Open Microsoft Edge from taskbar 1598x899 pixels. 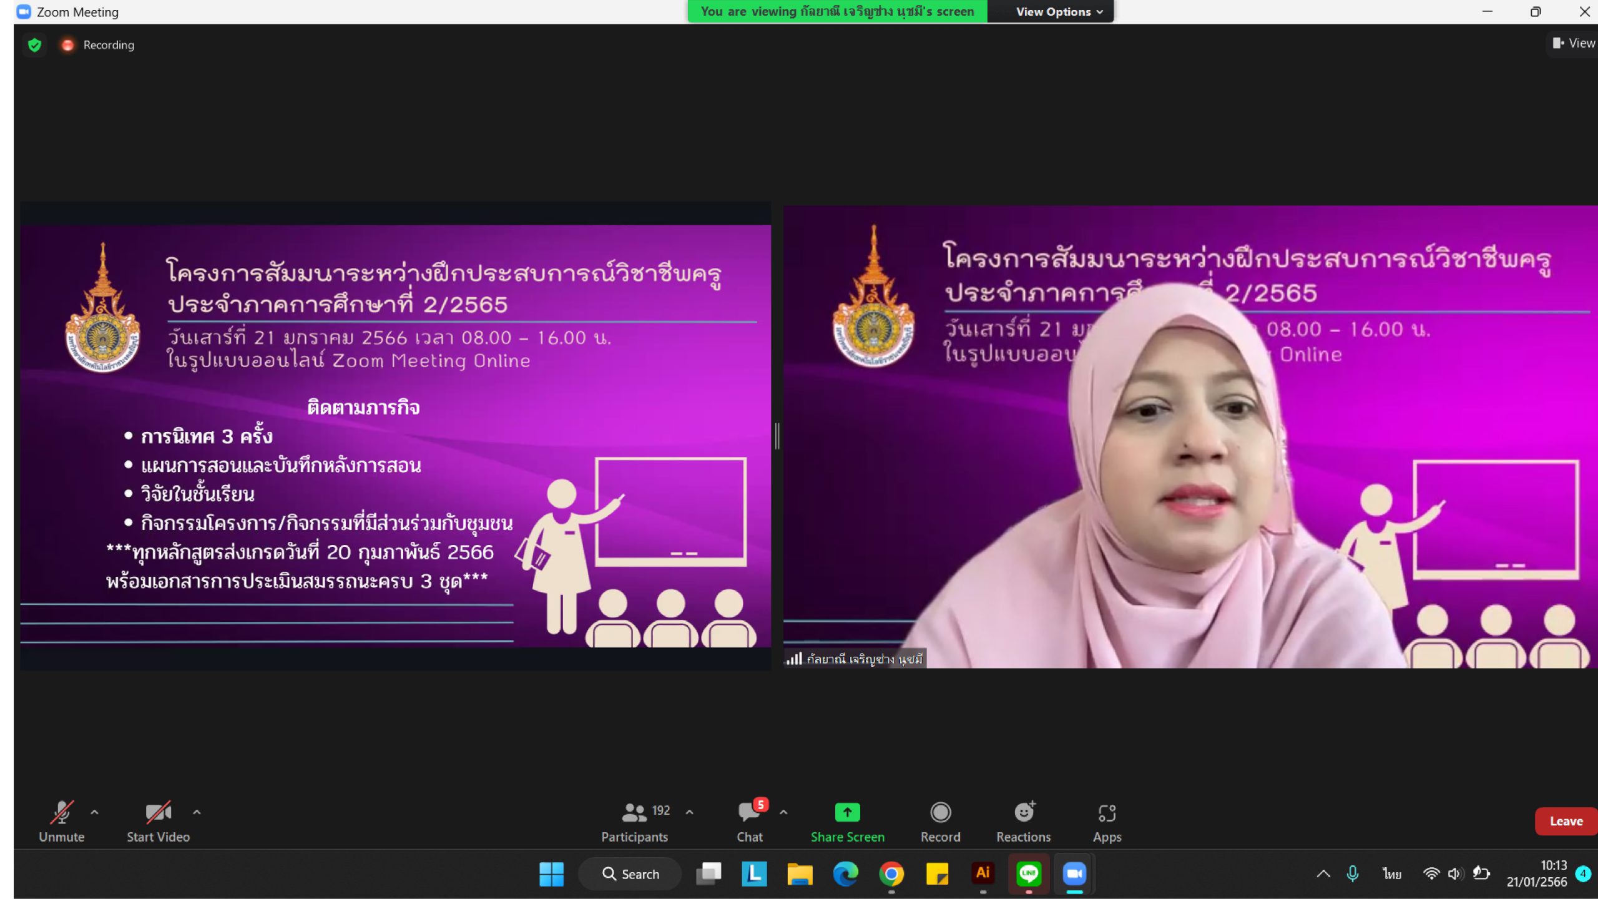tap(846, 874)
